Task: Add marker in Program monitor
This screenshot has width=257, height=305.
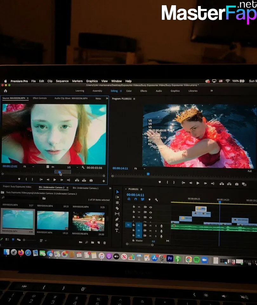Action: 160,182
